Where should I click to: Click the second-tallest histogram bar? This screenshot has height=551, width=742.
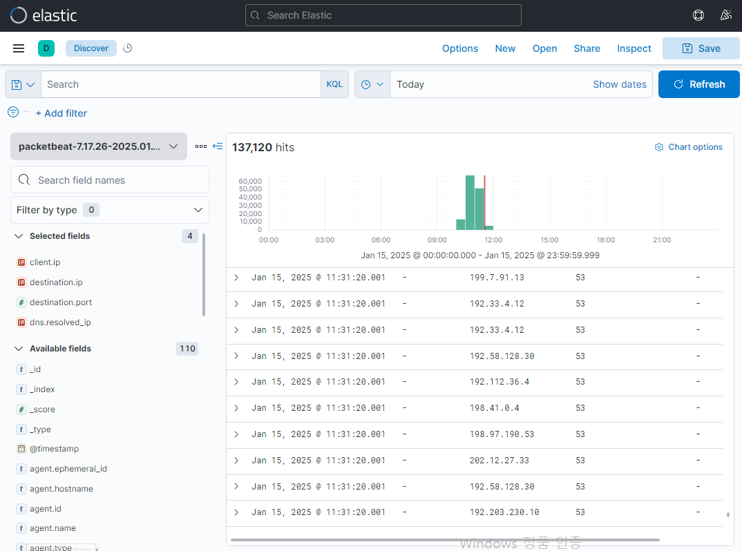[479, 209]
